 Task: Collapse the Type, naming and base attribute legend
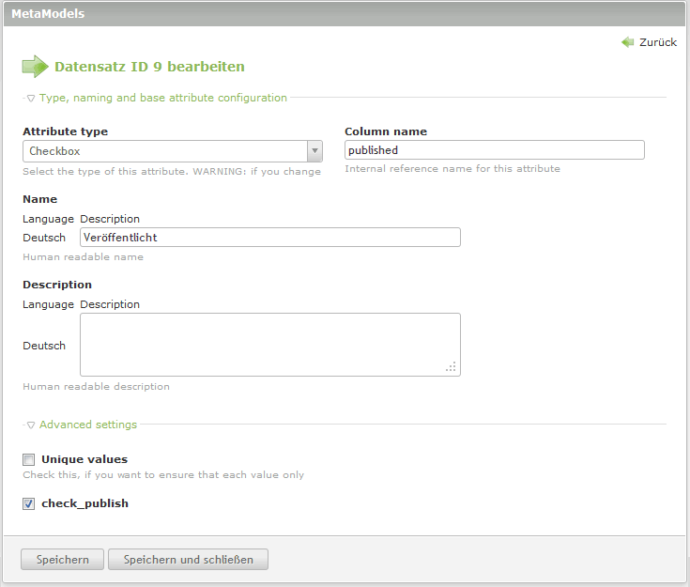[162, 98]
